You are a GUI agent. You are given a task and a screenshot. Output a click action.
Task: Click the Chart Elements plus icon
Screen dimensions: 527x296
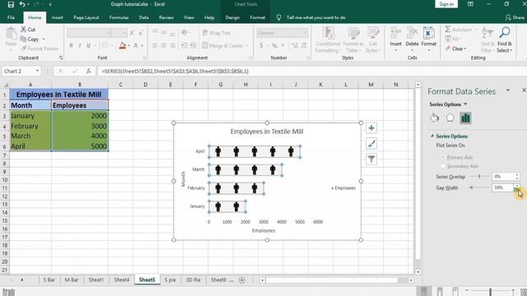click(x=371, y=128)
